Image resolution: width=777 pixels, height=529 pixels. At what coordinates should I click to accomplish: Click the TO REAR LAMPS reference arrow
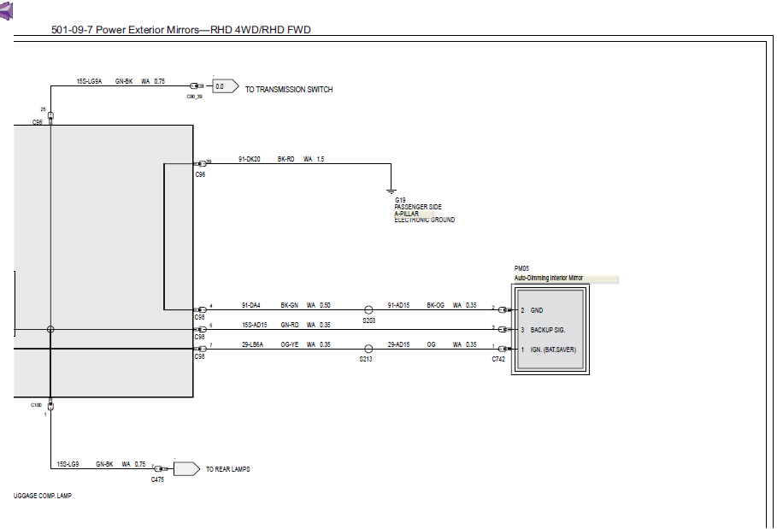[x=187, y=468]
